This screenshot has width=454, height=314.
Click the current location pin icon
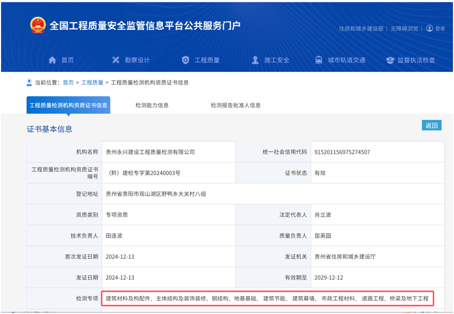[x=29, y=83]
